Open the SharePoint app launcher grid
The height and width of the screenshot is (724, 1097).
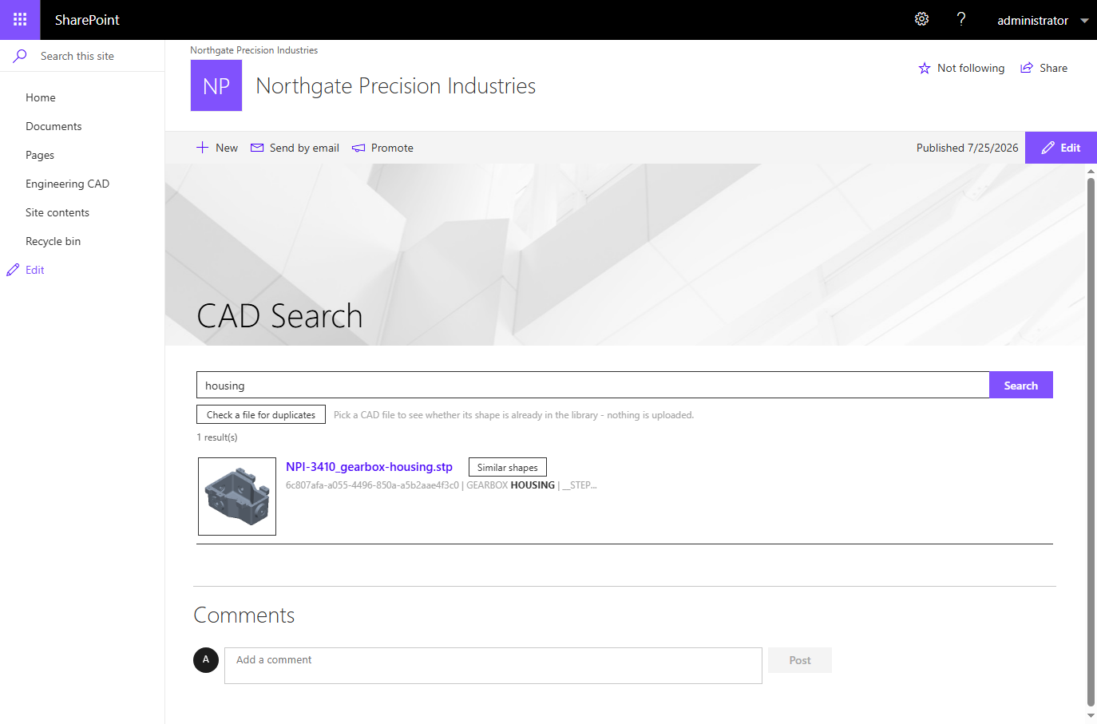[20, 20]
